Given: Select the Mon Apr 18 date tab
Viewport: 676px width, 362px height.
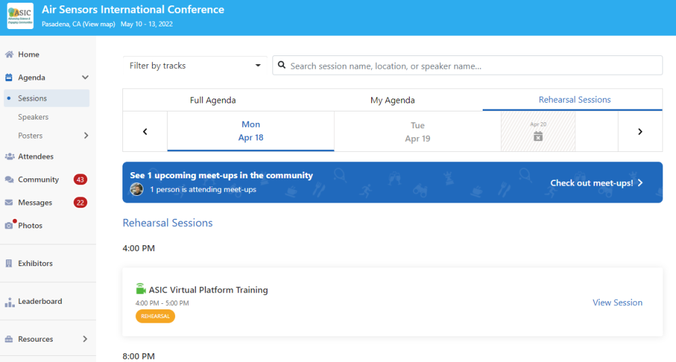Looking at the screenshot, I should coord(251,131).
